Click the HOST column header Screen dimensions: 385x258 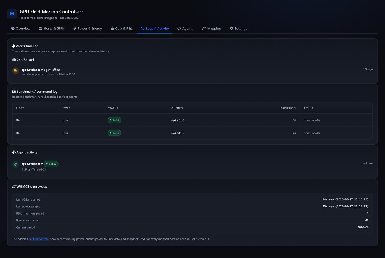pos(20,108)
